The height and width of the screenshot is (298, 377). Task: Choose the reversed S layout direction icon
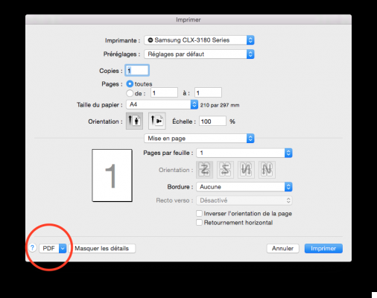click(x=225, y=170)
